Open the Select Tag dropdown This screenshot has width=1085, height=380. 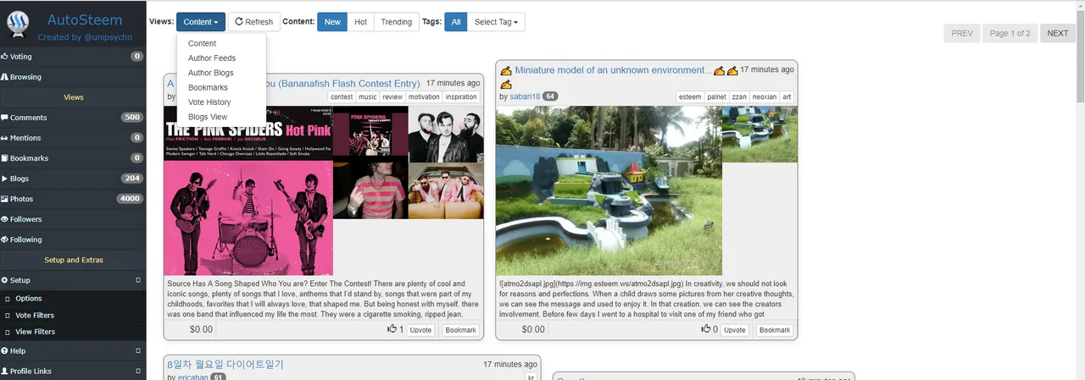[x=495, y=22]
